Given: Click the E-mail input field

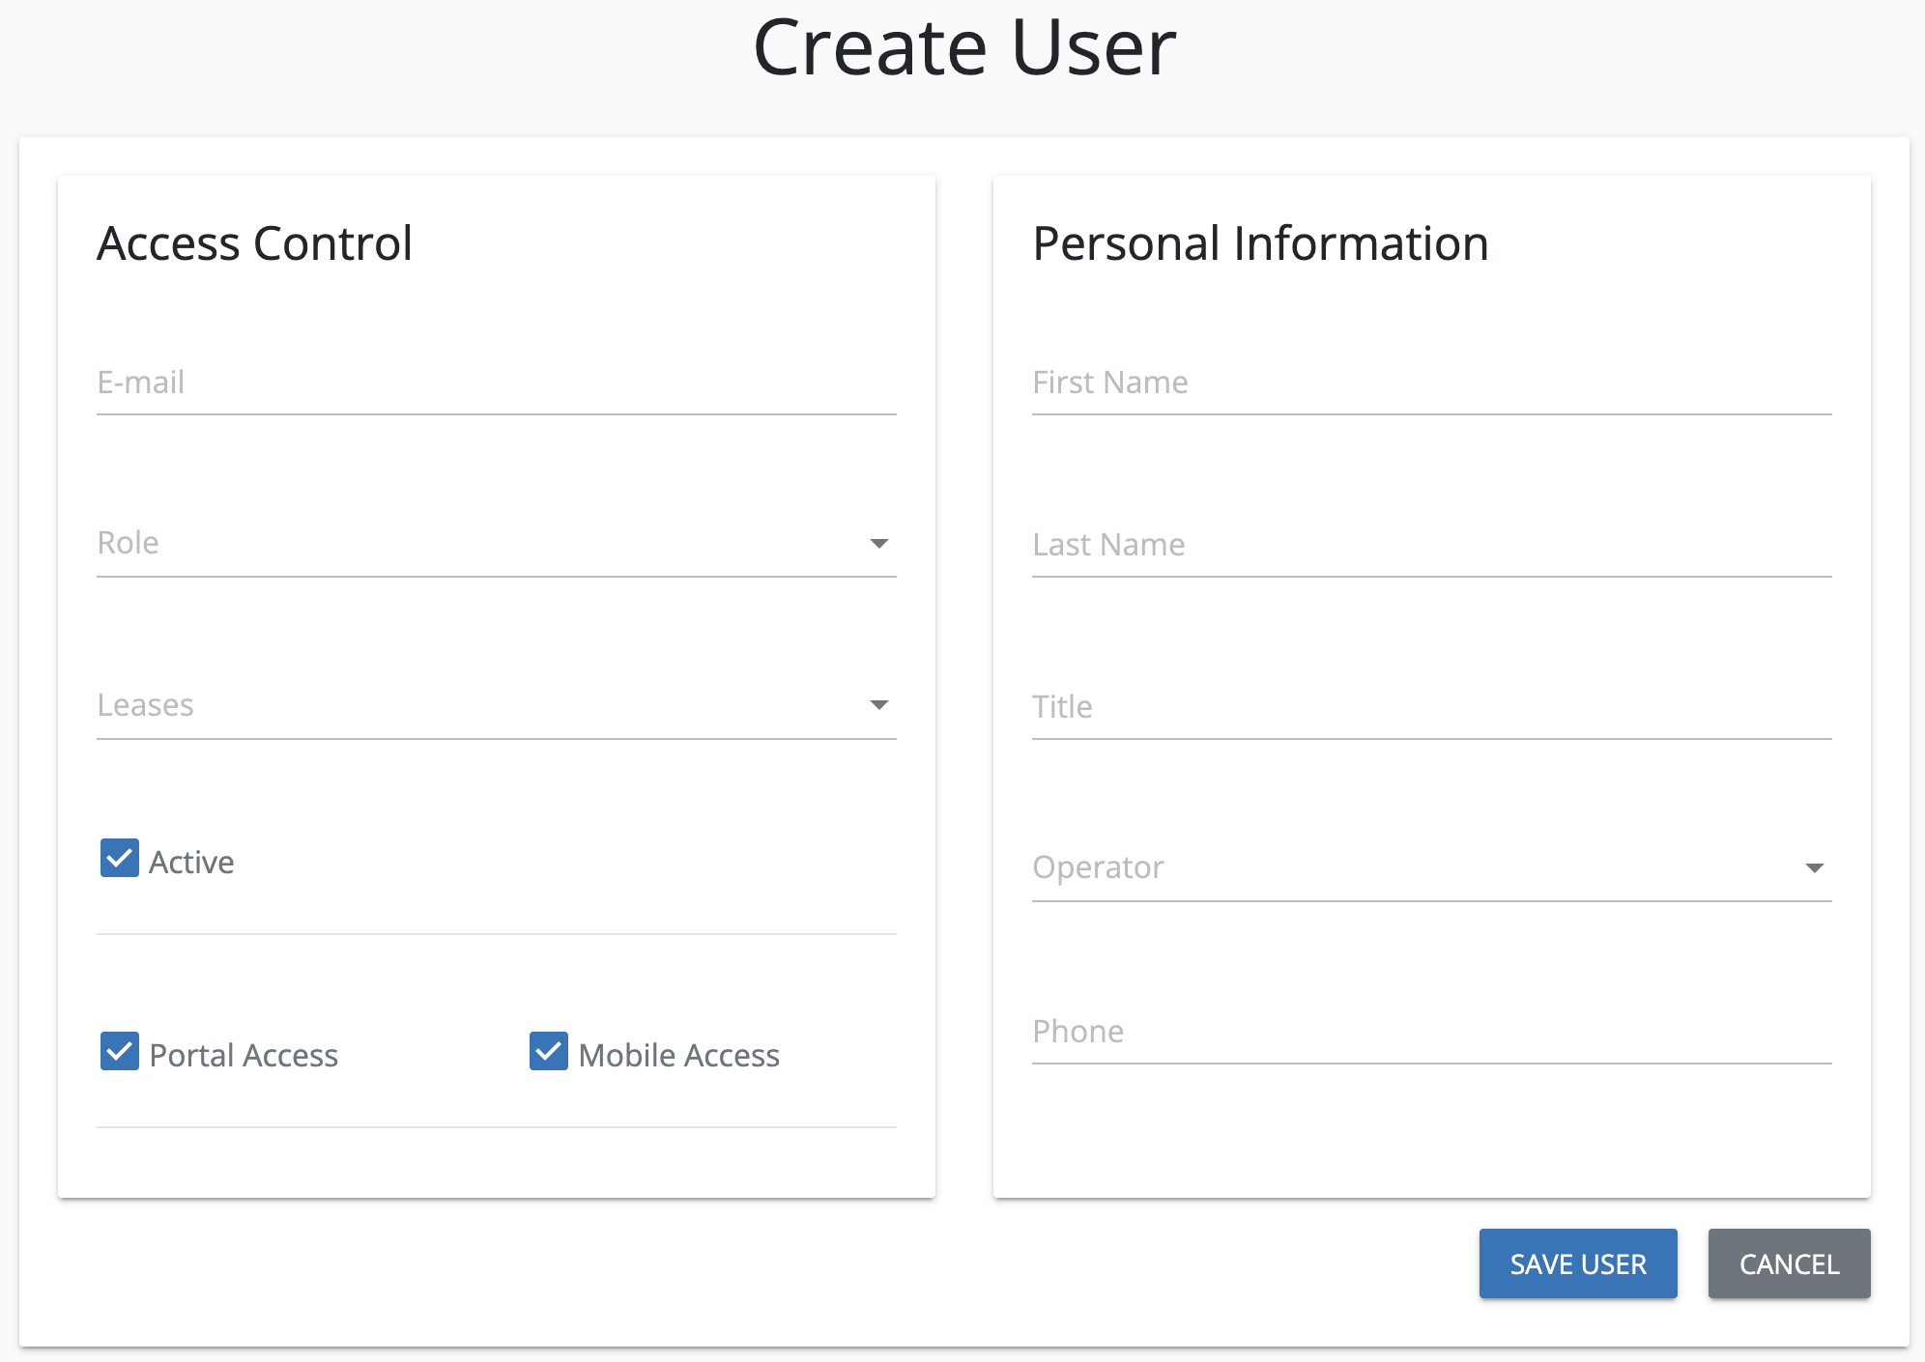Looking at the screenshot, I should point(483,383).
